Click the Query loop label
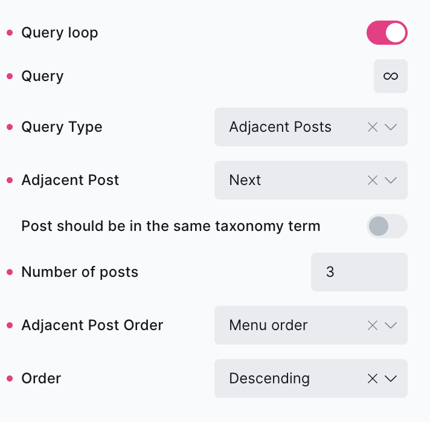The image size is (430, 422). click(x=59, y=33)
